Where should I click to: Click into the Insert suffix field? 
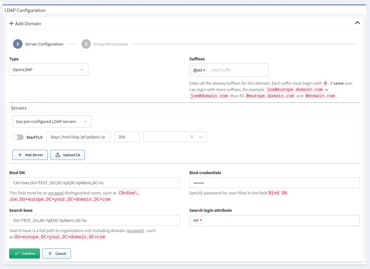click(x=238, y=70)
